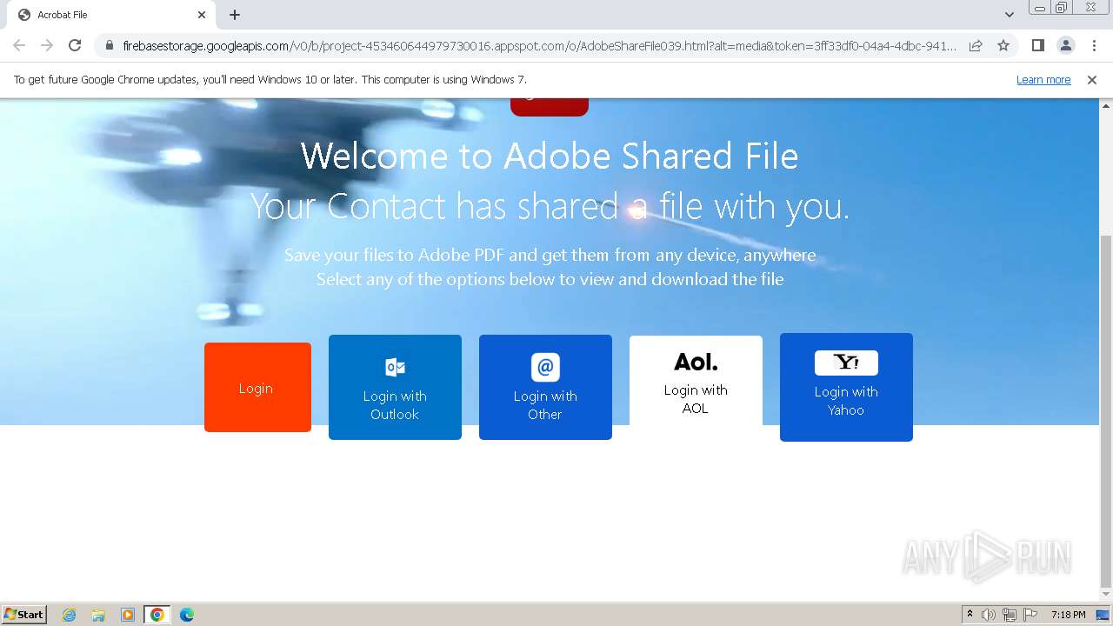This screenshot has width=1113, height=626.
Task: Show hidden system tray icons
Action: [x=970, y=615]
